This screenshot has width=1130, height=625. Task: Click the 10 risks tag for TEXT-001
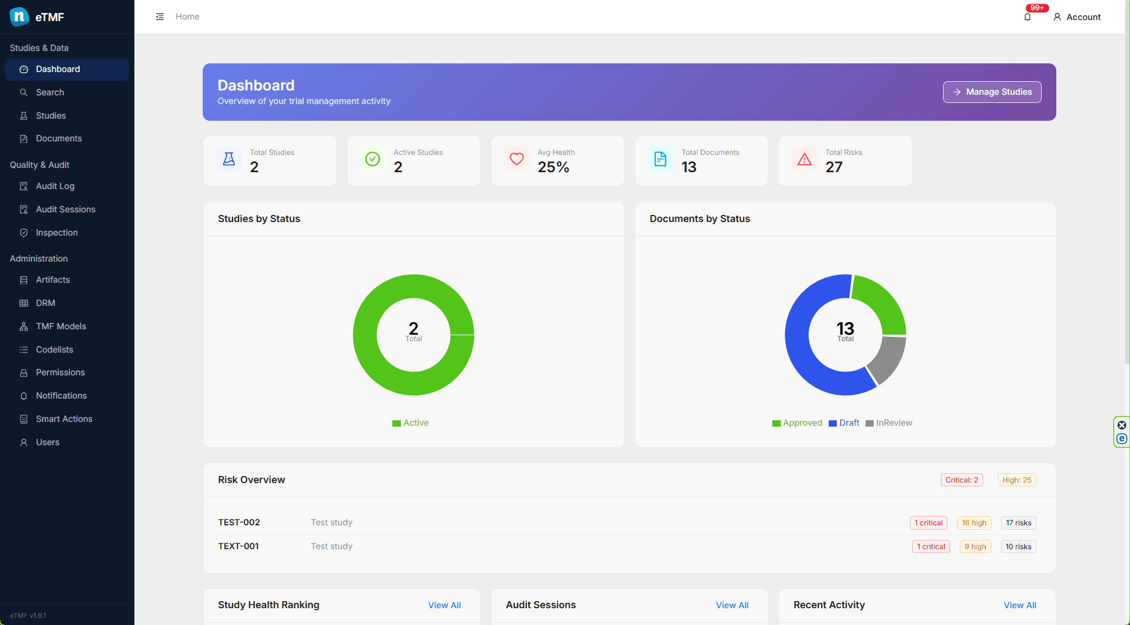tap(1018, 547)
